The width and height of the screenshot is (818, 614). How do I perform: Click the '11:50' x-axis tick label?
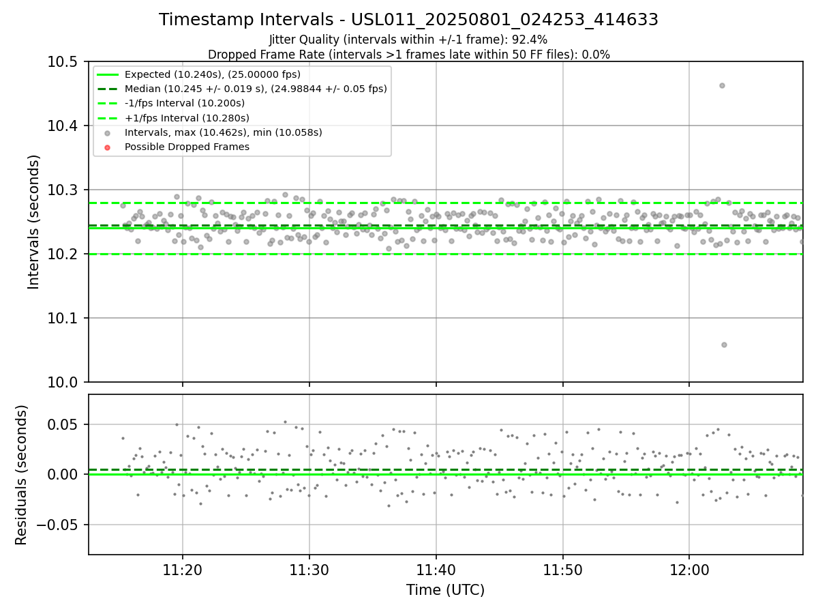pos(562,569)
